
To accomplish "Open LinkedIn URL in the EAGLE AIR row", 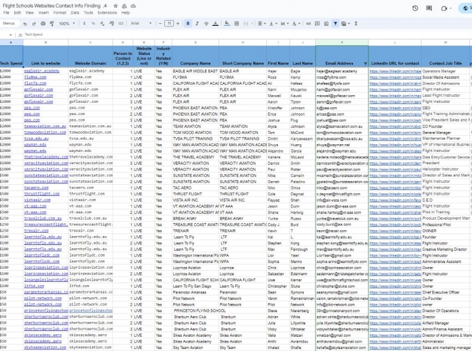I will tap(395, 71).
